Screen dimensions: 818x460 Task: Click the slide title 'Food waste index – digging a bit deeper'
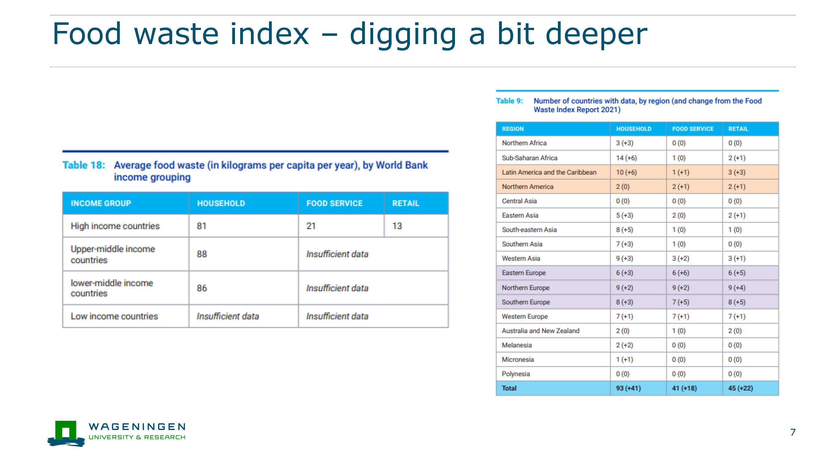(x=350, y=34)
